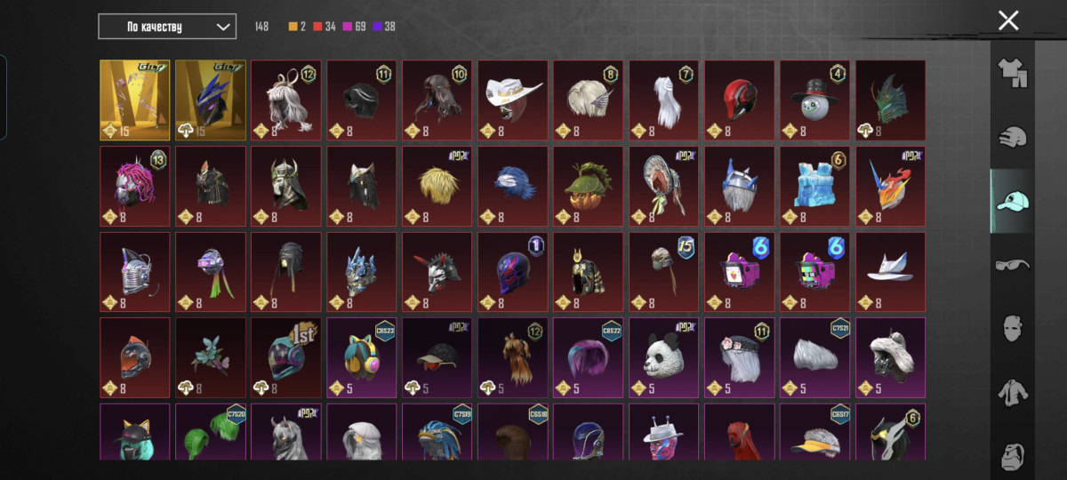The height and width of the screenshot is (480, 1067).
Task: Open the jacket clothing category
Action: coord(1013,392)
